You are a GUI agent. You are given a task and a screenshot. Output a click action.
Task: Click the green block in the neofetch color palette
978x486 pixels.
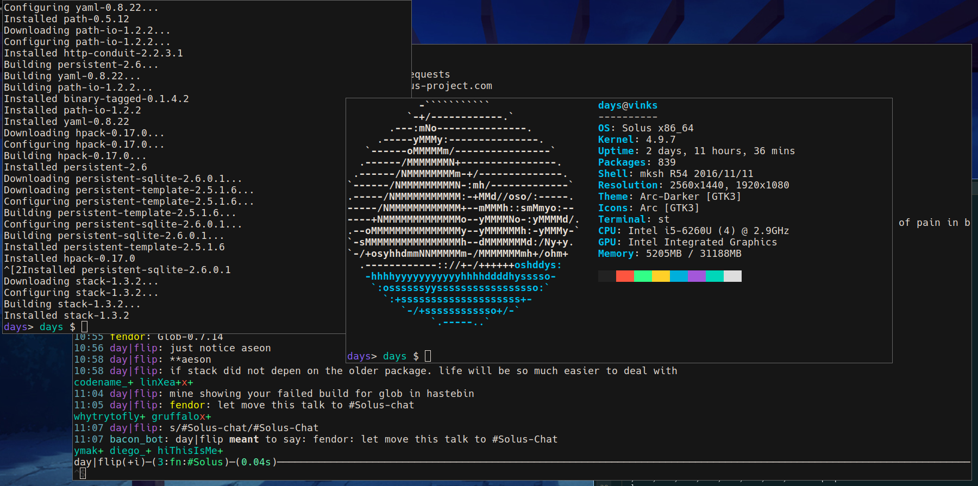pyautogui.click(x=643, y=276)
